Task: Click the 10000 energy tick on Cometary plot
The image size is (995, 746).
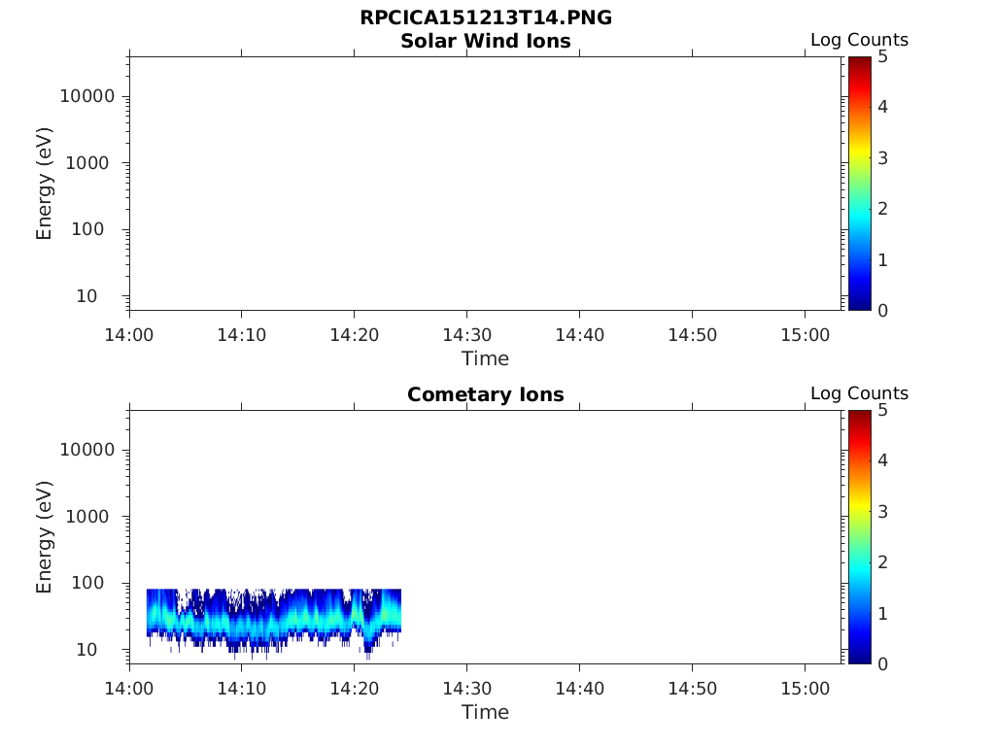Action: coord(86,450)
